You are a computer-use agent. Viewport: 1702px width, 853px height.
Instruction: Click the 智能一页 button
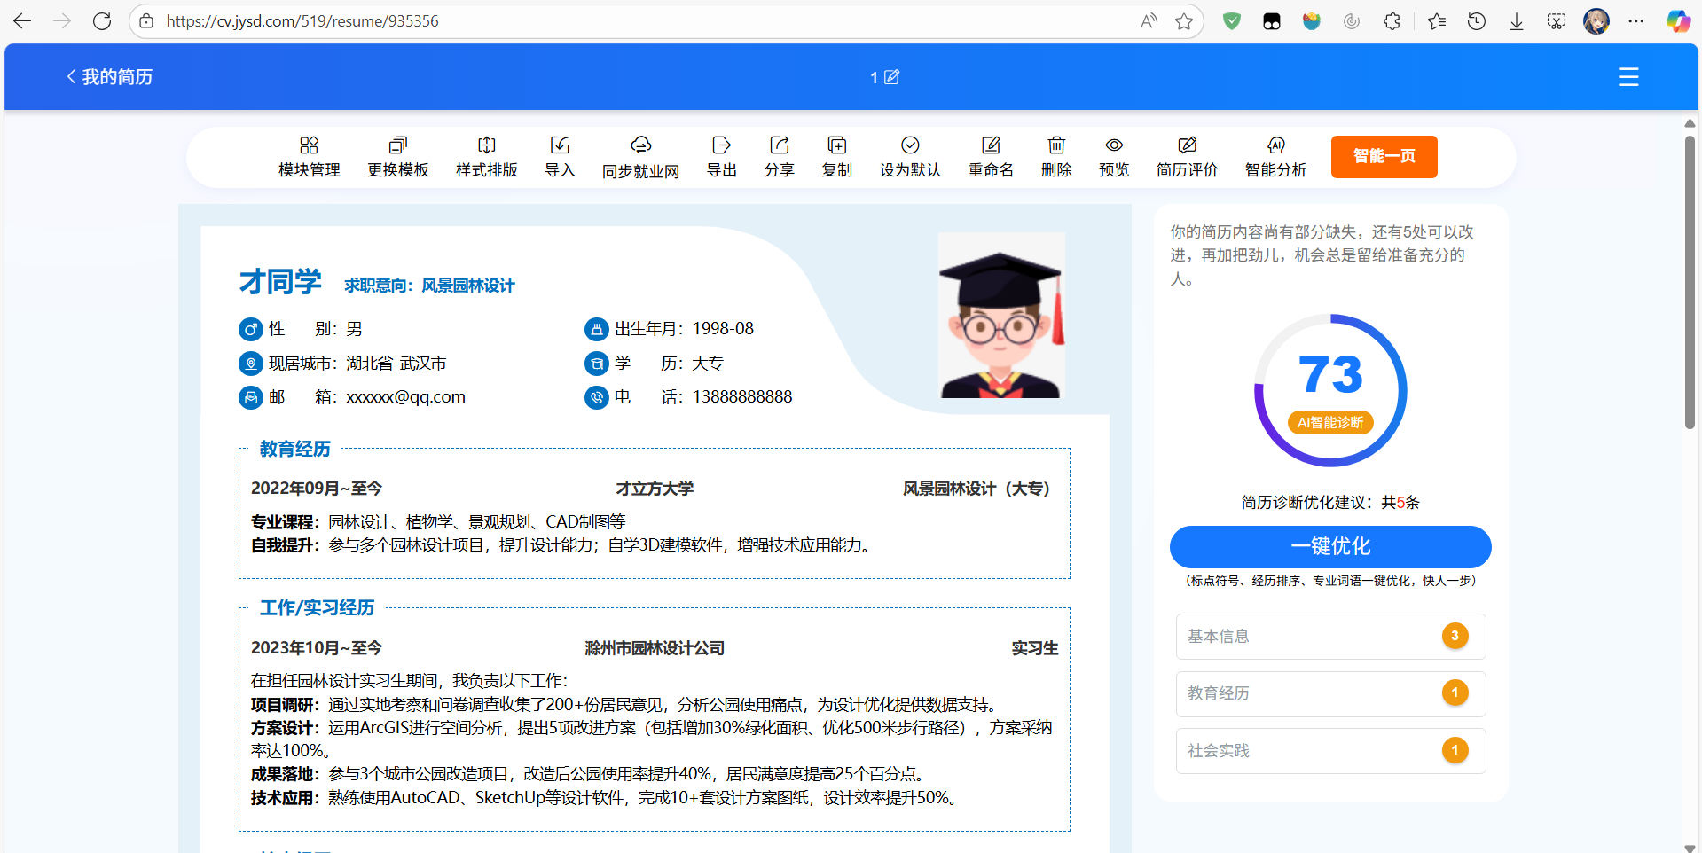click(1383, 156)
